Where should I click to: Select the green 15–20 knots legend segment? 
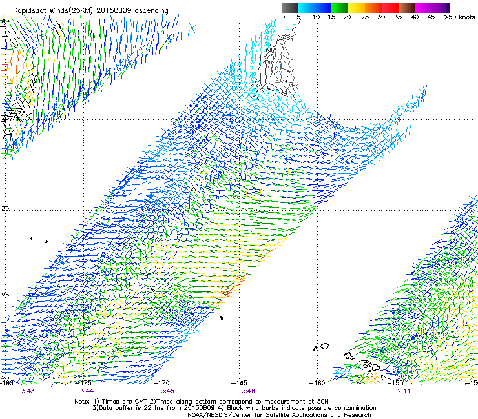340,8
